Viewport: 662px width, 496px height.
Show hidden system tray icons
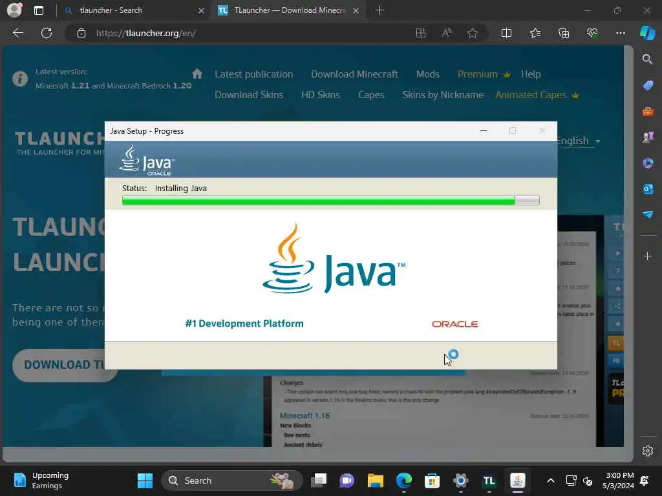click(x=550, y=480)
